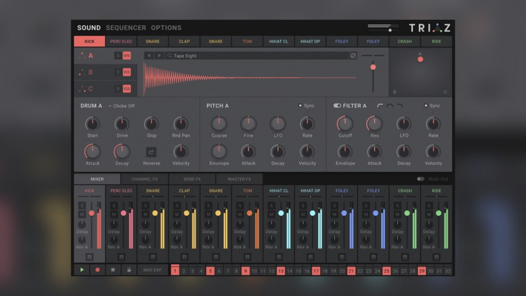This screenshot has height=296, width=526.
Task: Load the previous sample with left arrow
Action: (149, 56)
